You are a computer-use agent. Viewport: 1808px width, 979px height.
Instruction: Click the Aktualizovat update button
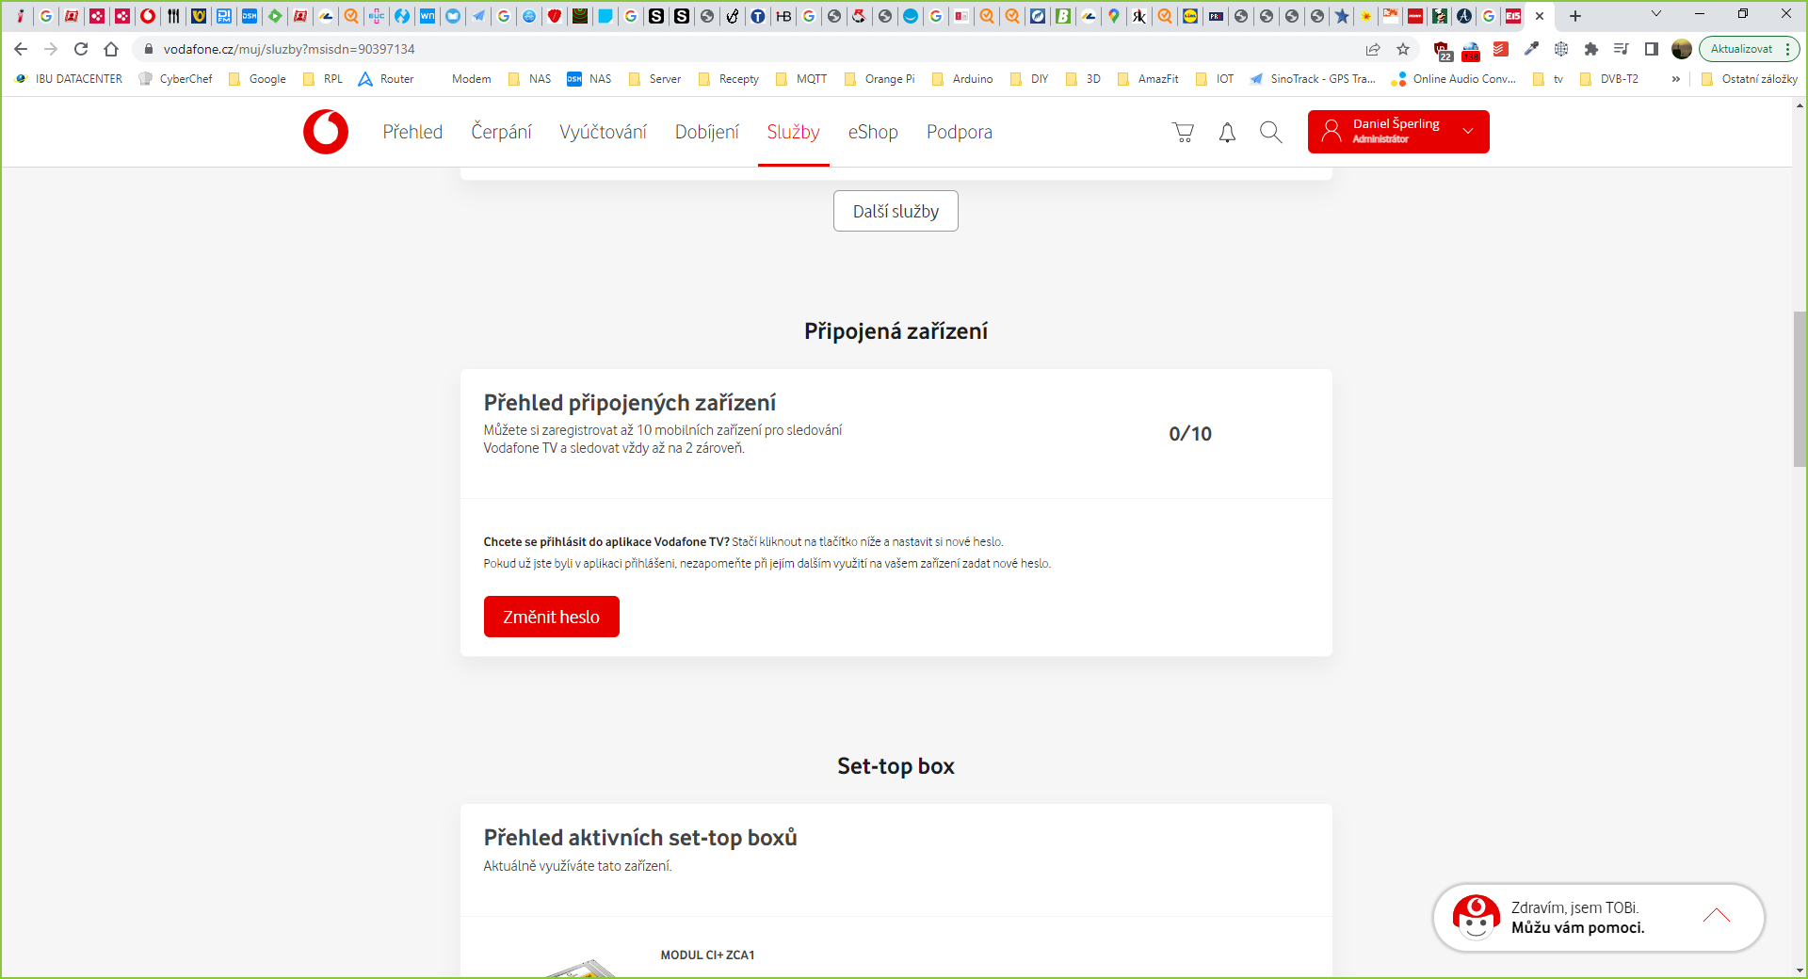pyautogui.click(x=1741, y=49)
